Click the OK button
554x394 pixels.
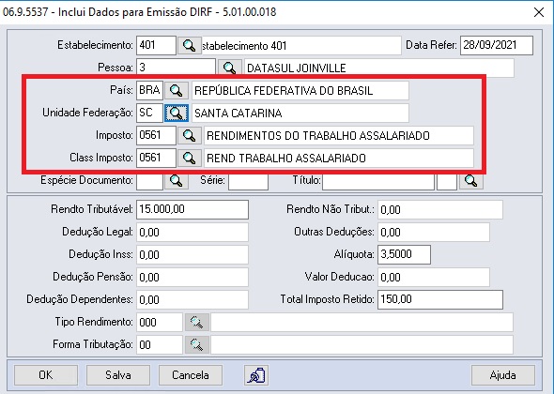pyautogui.click(x=46, y=375)
